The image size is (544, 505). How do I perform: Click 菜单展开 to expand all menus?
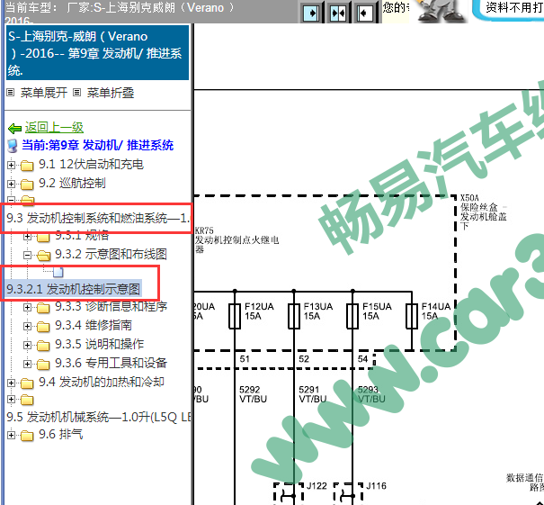click(44, 93)
